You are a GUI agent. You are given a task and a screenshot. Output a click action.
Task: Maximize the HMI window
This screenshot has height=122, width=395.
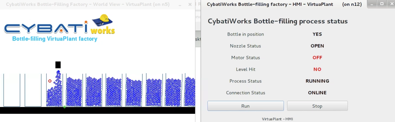(382, 4)
